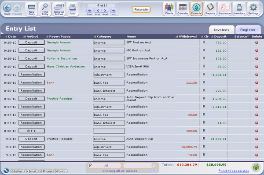Open the Clients module
Viewport: 264px width, 175px height.
point(169,9)
